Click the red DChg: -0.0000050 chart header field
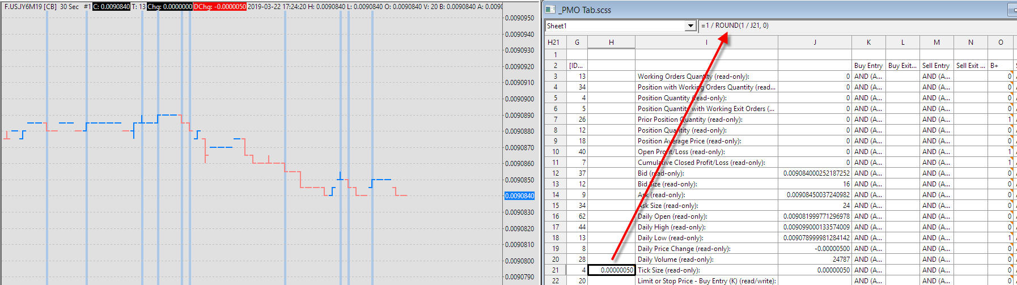 (x=220, y=7)
